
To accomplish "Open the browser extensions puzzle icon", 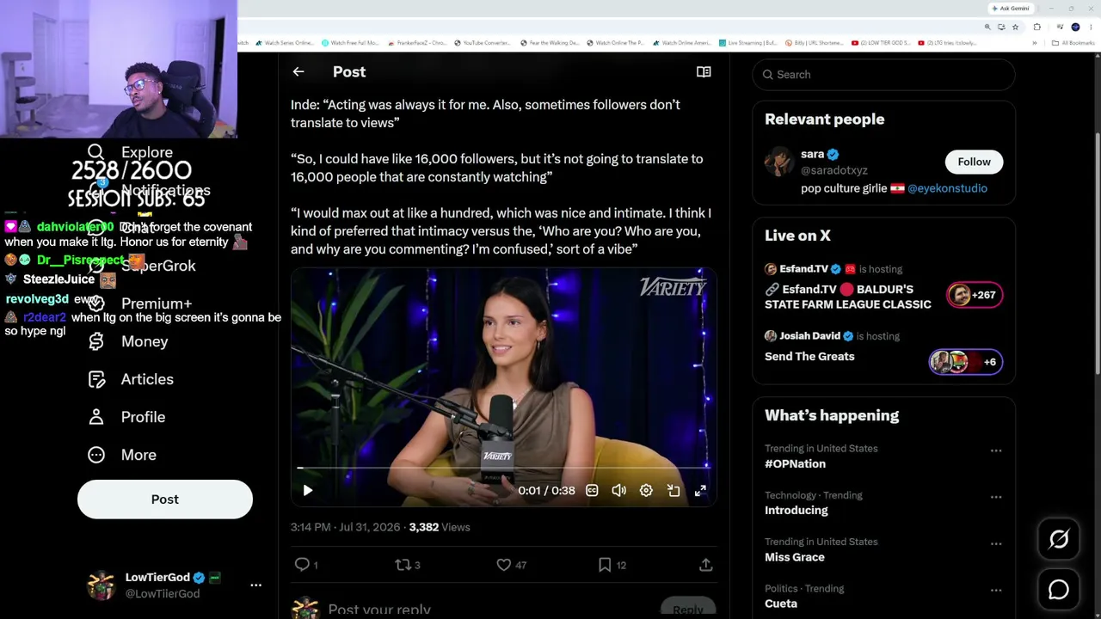I will click(x=1036, y=27).
